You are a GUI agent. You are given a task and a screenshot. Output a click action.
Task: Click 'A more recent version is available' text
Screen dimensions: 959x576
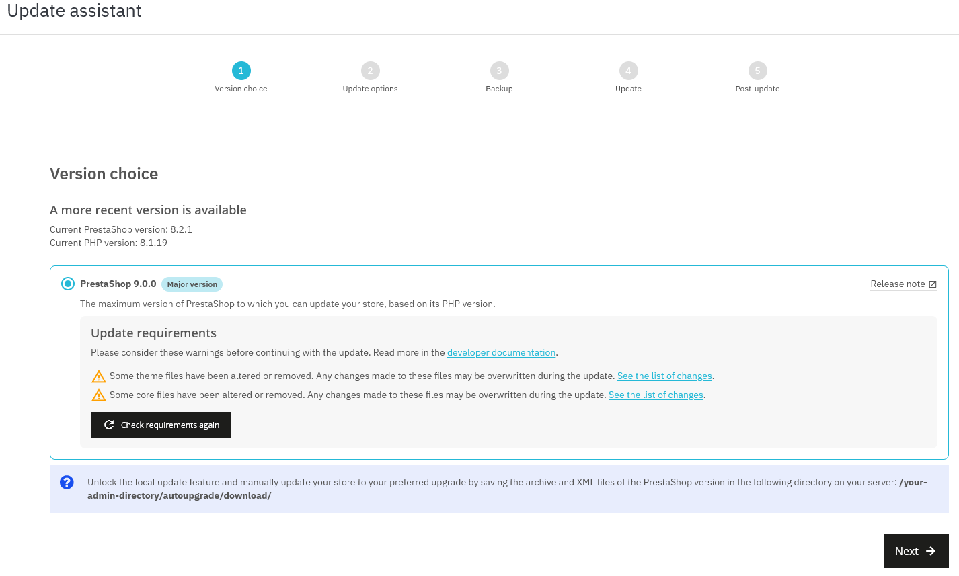point(148,210)
